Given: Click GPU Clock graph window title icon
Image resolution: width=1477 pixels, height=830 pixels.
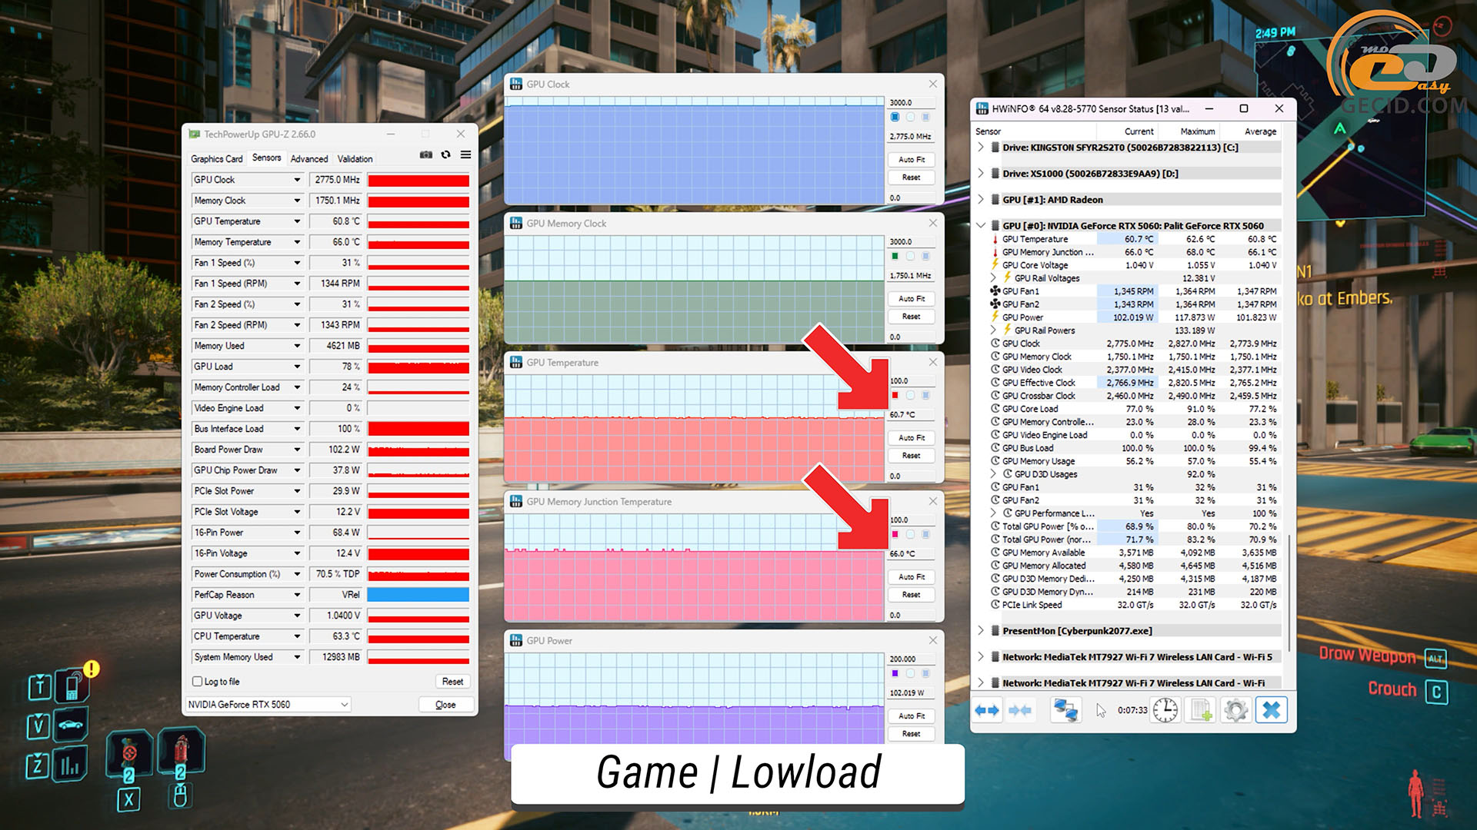Looking at the screenshot, I should coord(516,84).
